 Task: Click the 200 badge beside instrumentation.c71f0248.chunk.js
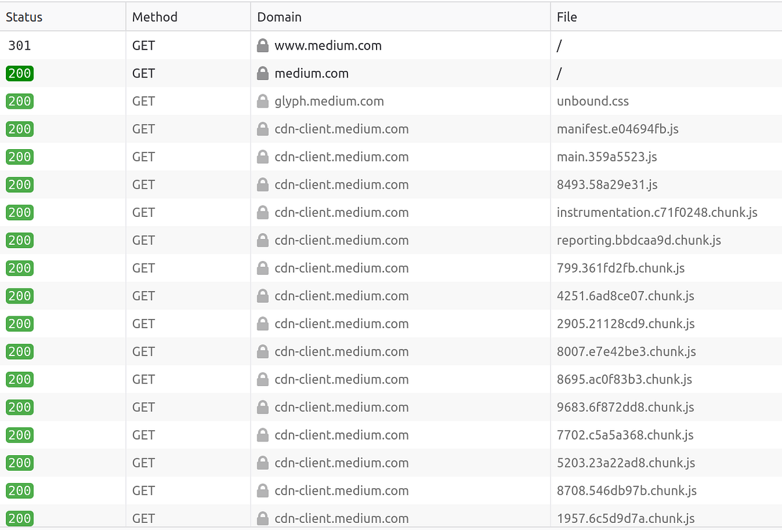pyautogui.click(x=19, y=212)
